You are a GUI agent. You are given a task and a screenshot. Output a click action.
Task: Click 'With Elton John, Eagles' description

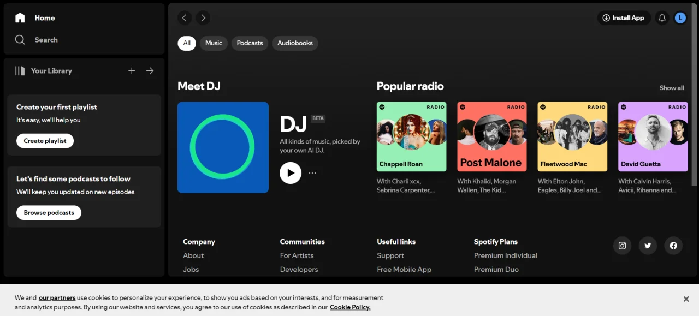click(x=570, y=186)
